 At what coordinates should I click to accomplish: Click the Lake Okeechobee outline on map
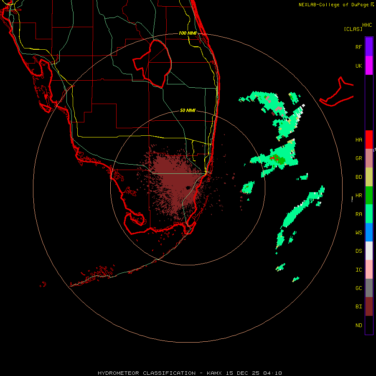pos(152,64)
